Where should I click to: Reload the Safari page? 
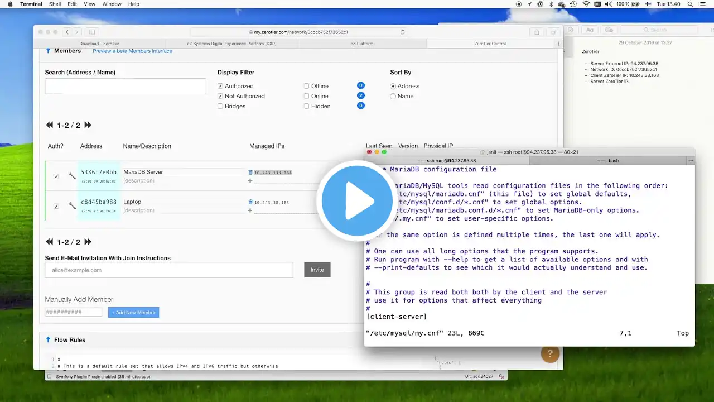(403, 32)
